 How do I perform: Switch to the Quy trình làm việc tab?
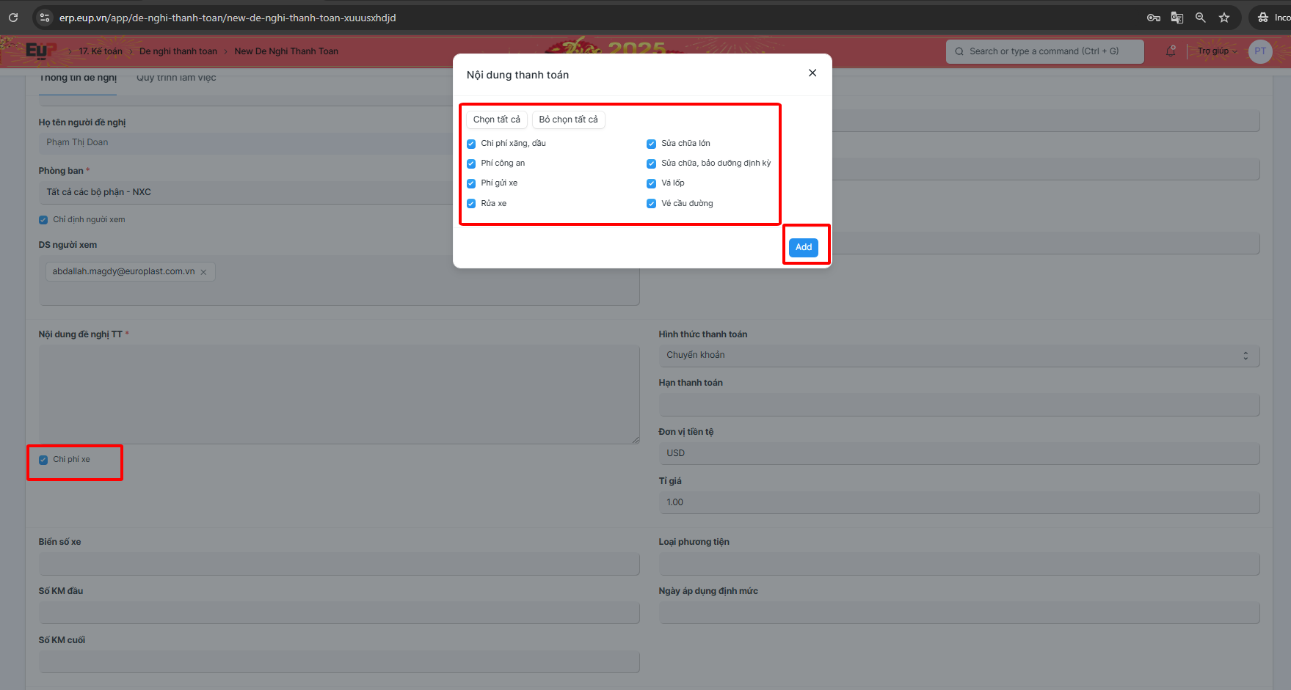pos(176,78)
